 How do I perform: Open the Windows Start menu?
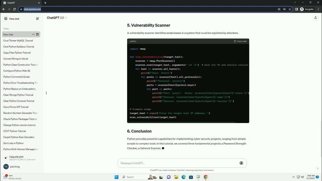[x=116, y=177]
